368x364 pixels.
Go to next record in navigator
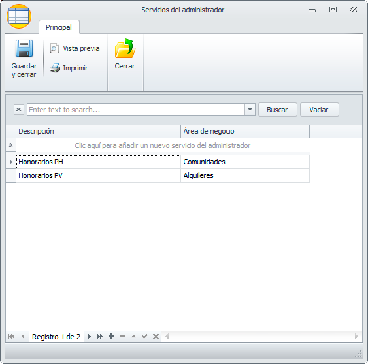tap(89, 337)
